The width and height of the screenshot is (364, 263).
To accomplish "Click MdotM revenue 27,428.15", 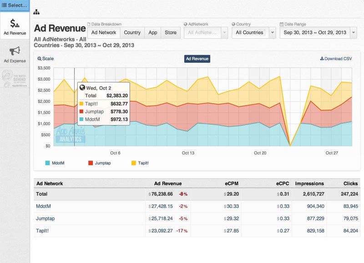I will [x=162, y=206].
